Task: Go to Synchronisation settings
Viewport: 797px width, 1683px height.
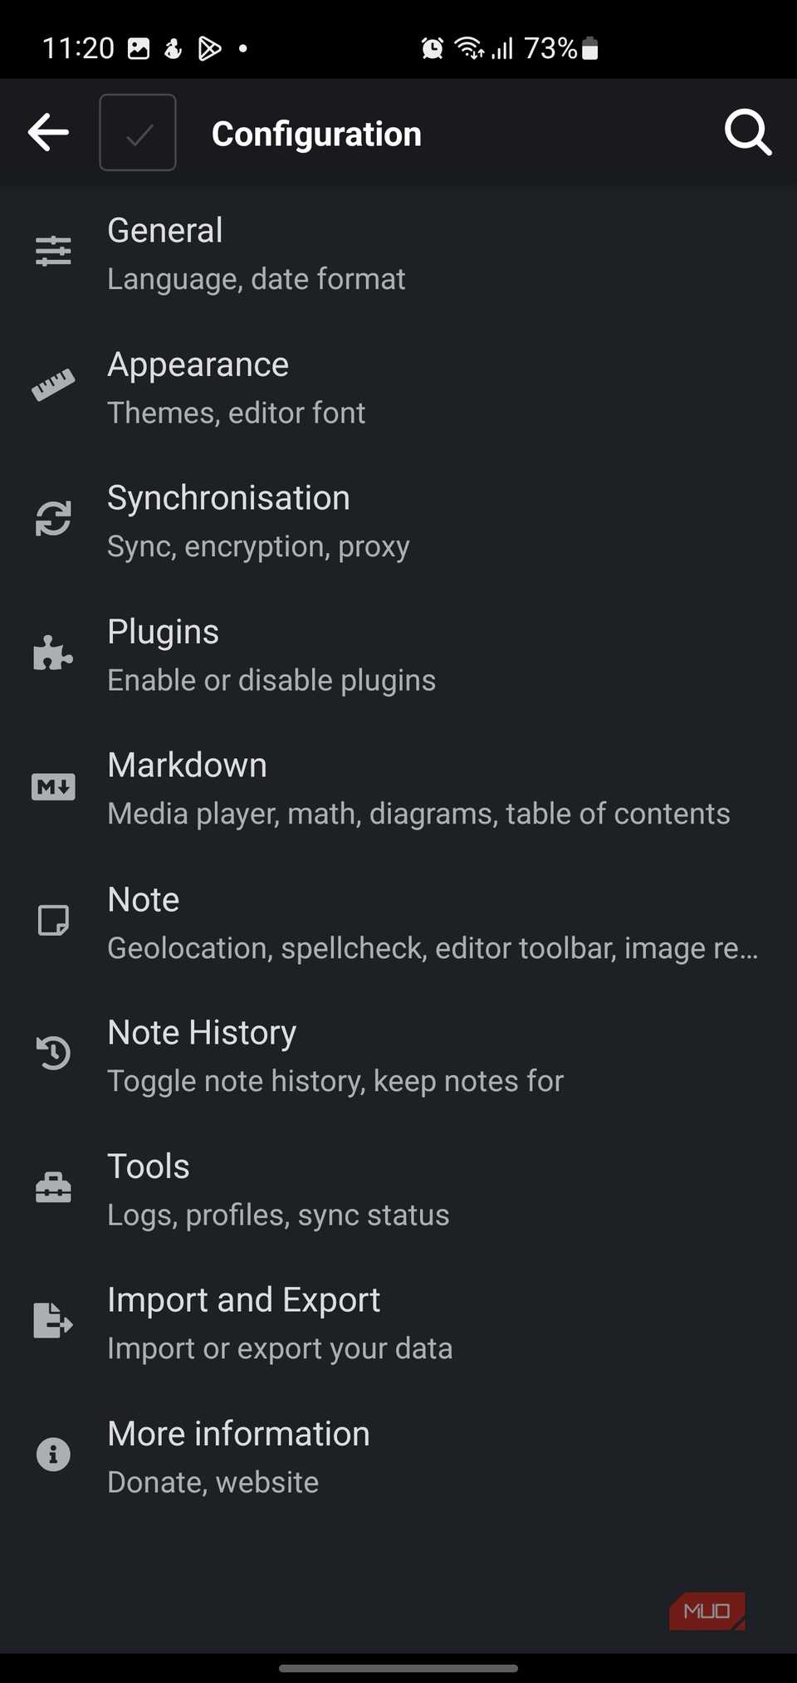Action: coord(257,521)
